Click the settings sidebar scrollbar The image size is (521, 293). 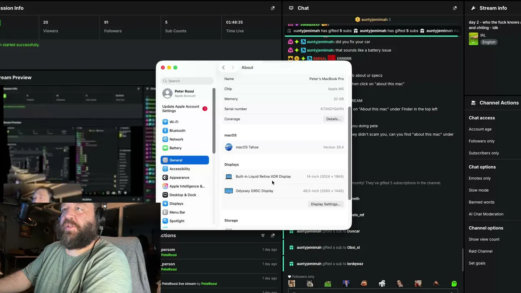(x=214, y=121)
